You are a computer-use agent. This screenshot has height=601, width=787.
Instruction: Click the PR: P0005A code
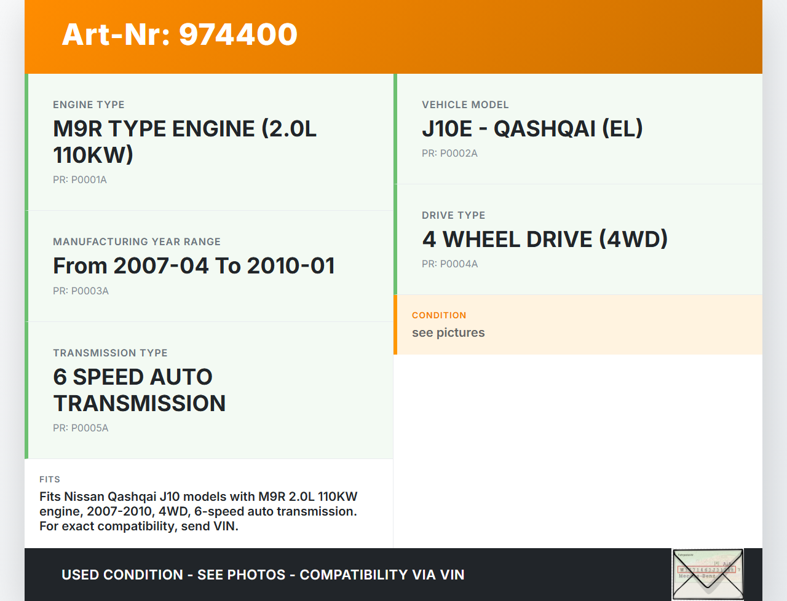point(81,428)
